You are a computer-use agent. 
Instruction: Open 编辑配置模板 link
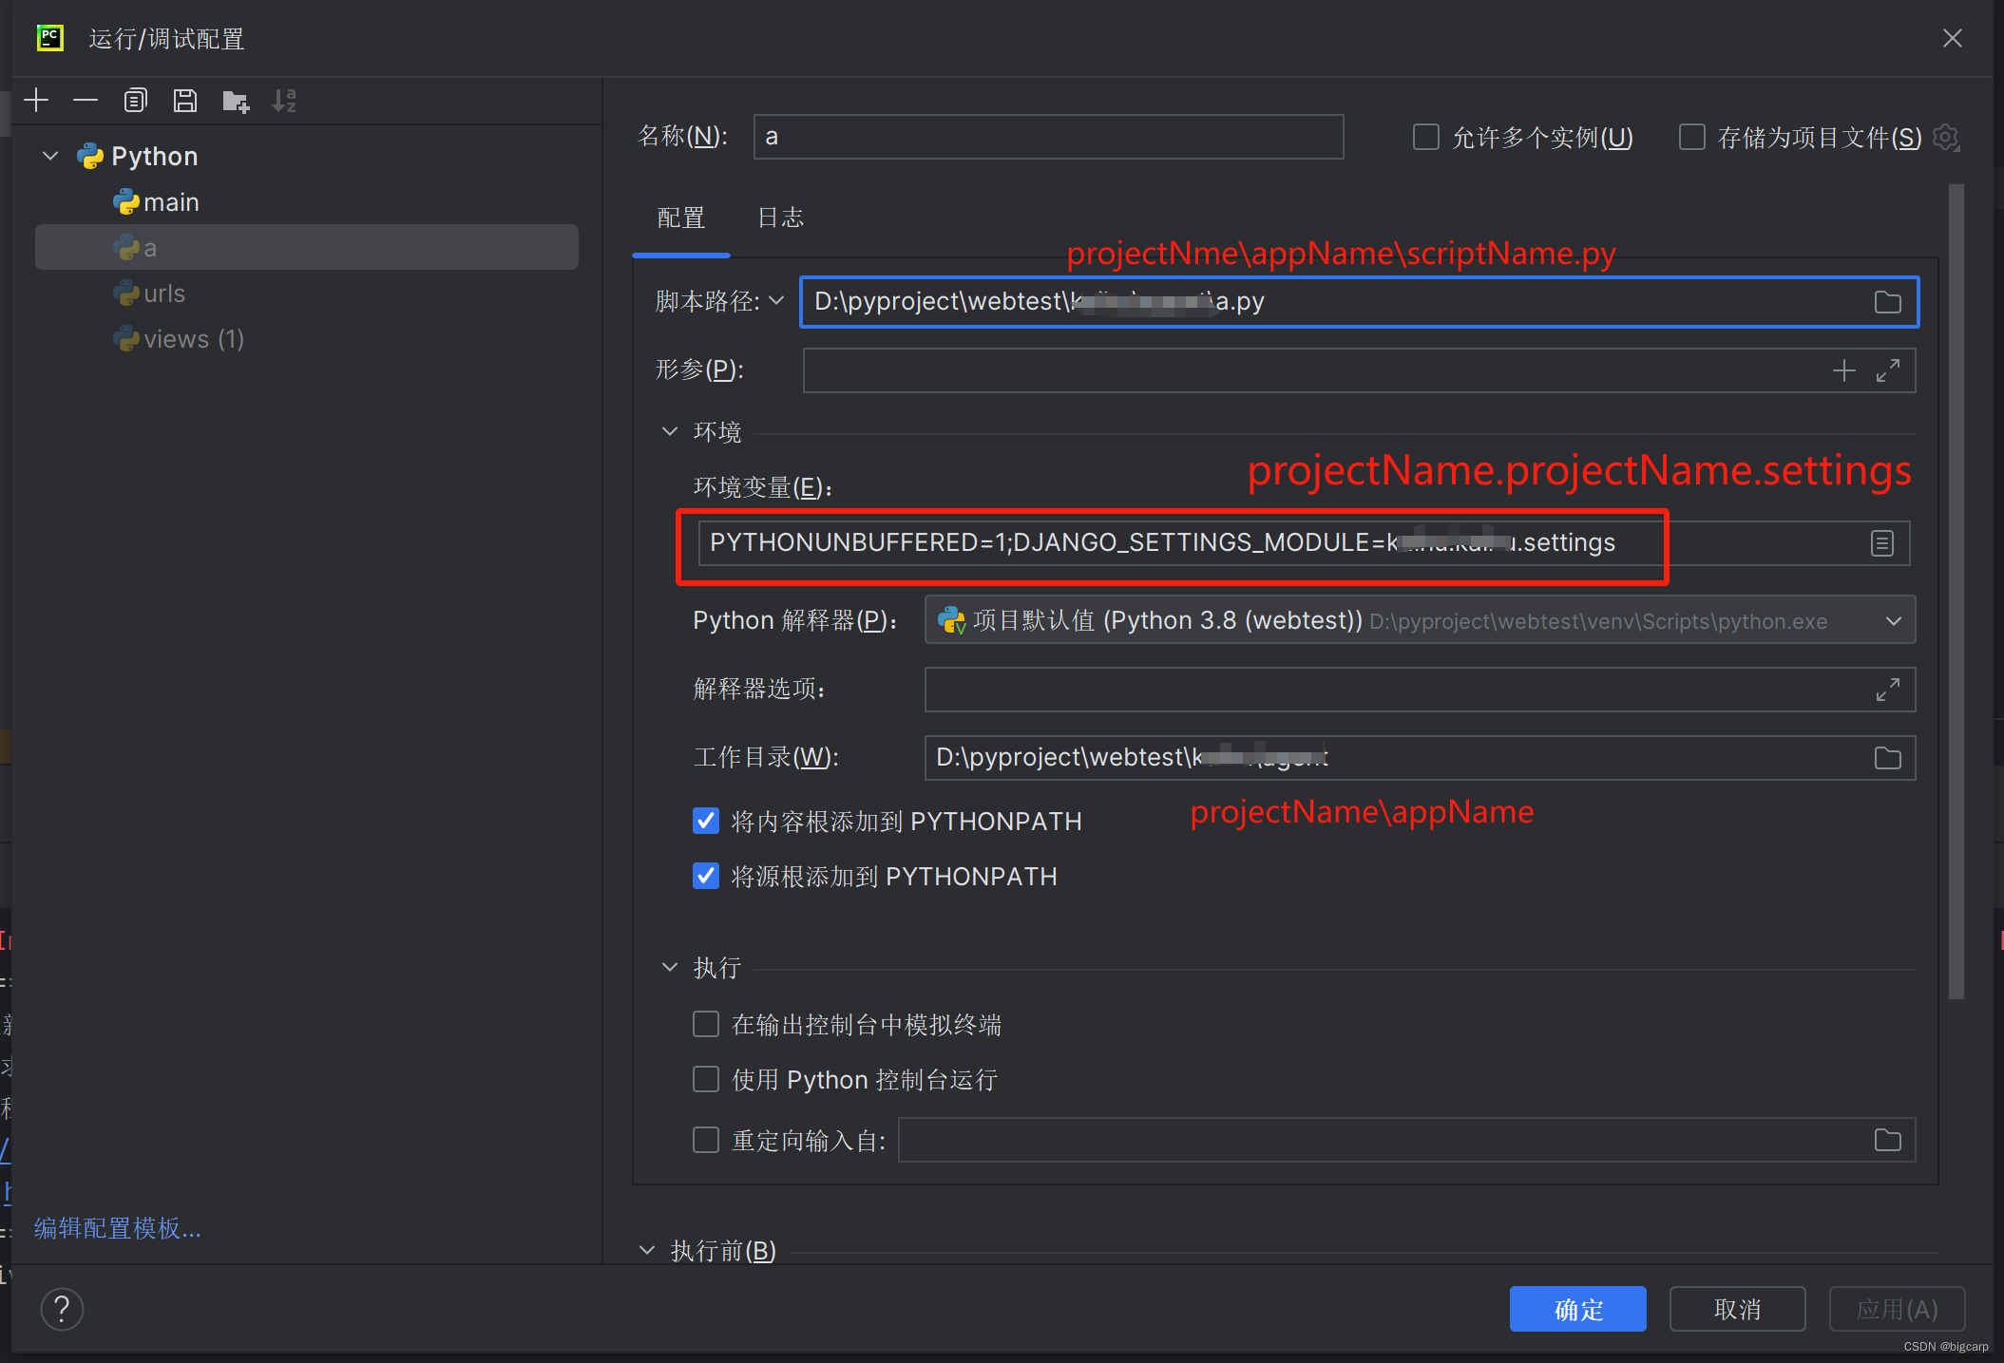click(118, 1228)
